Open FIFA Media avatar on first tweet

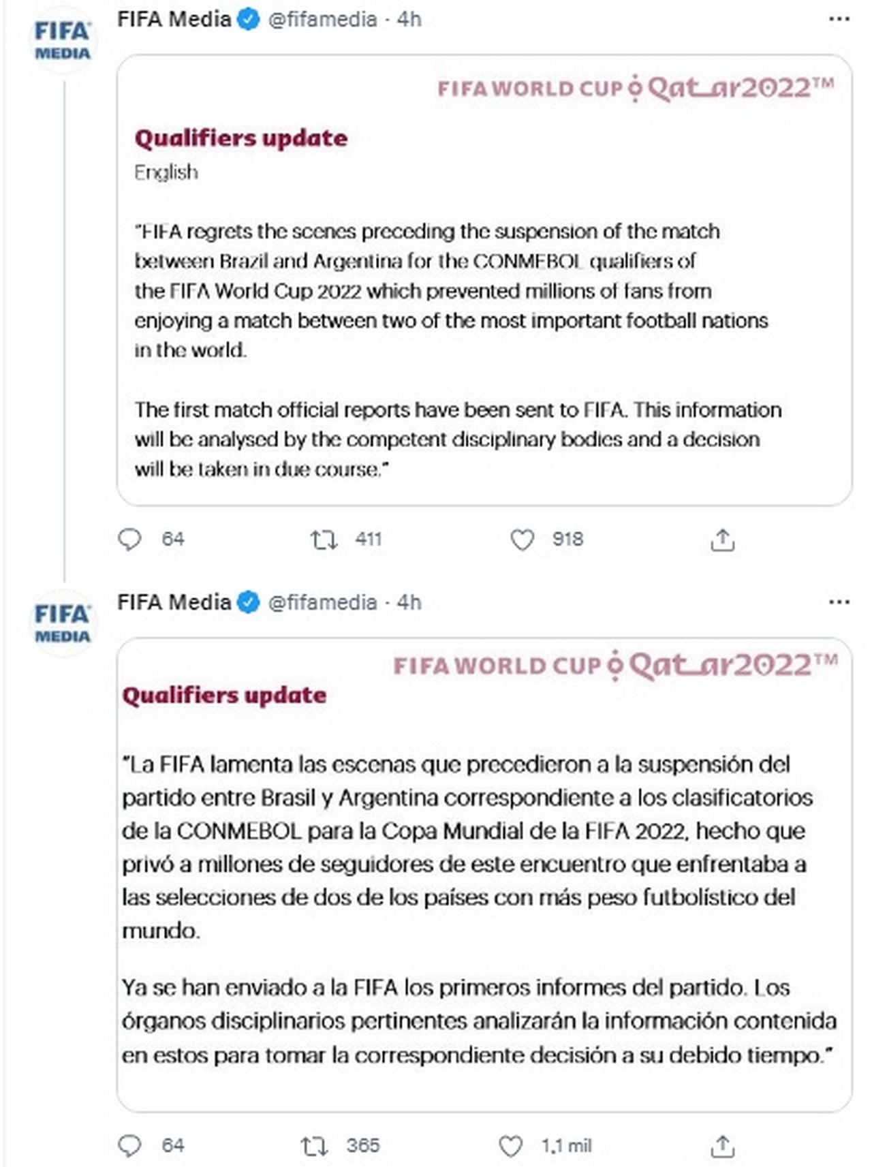(63, 40)
